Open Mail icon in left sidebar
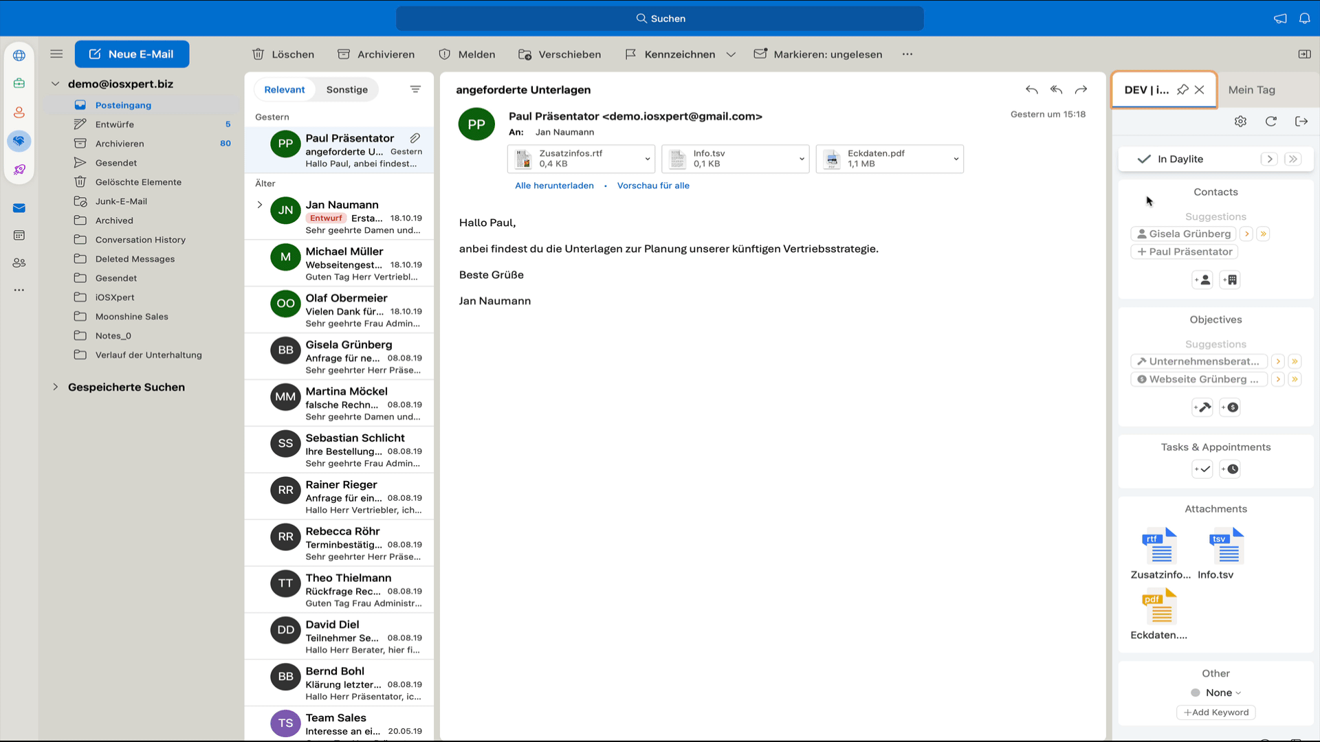The image size is (1320, 742). coord(19,208)
